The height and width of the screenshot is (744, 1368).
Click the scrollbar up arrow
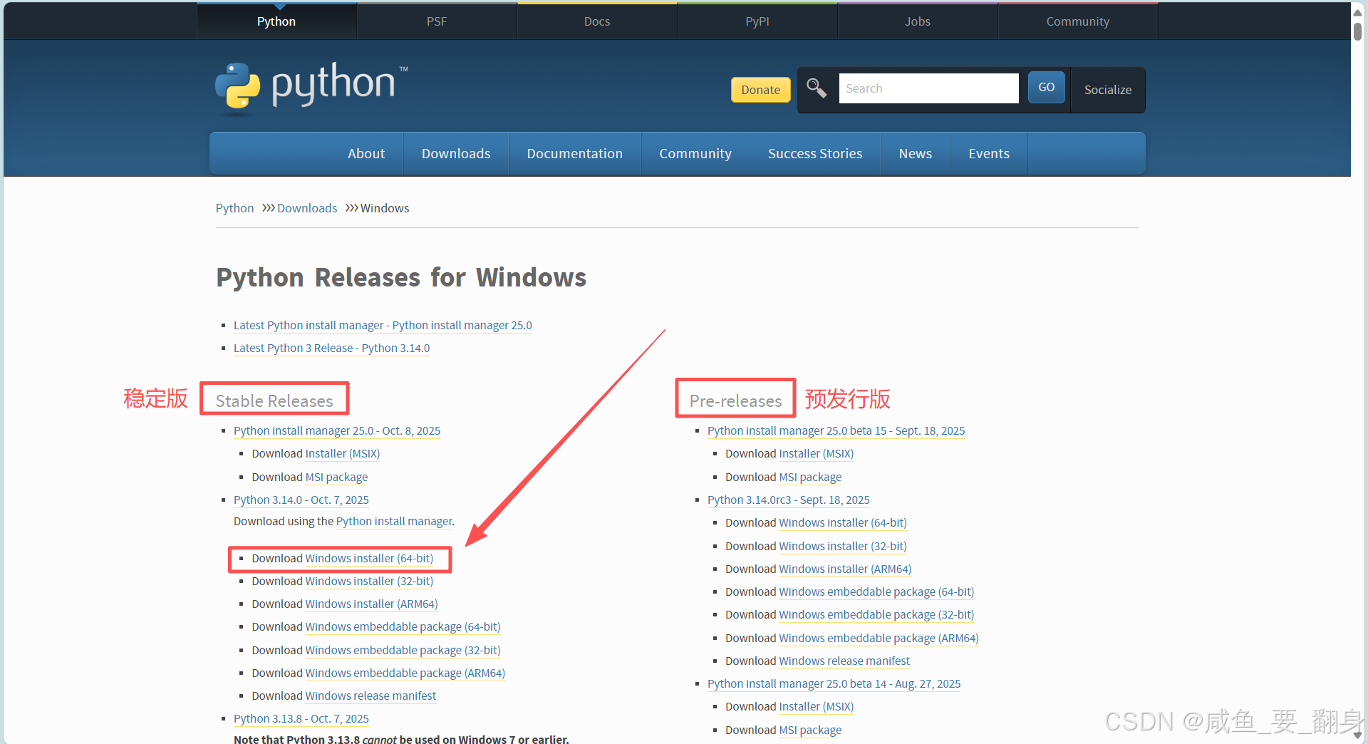pyautogui.click(x=1357, y=12)
